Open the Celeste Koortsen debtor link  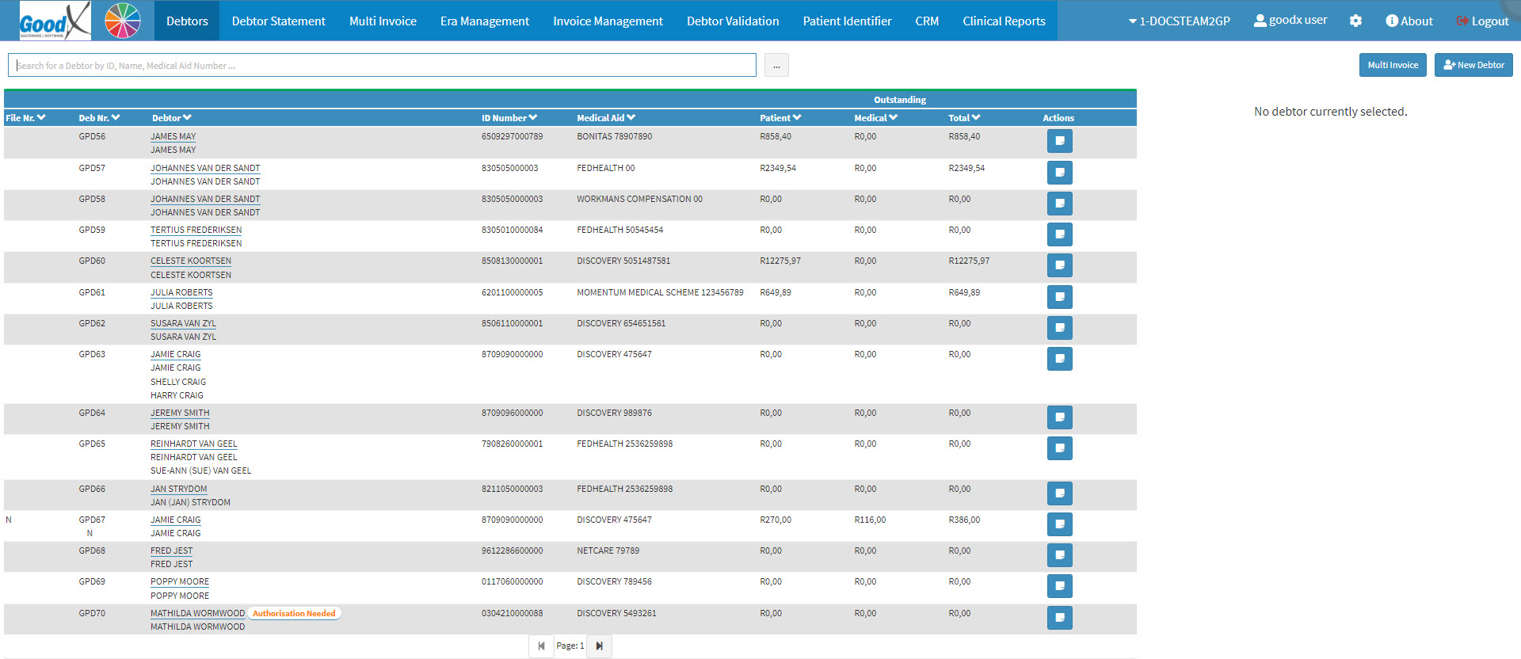(x=191, y=261)
